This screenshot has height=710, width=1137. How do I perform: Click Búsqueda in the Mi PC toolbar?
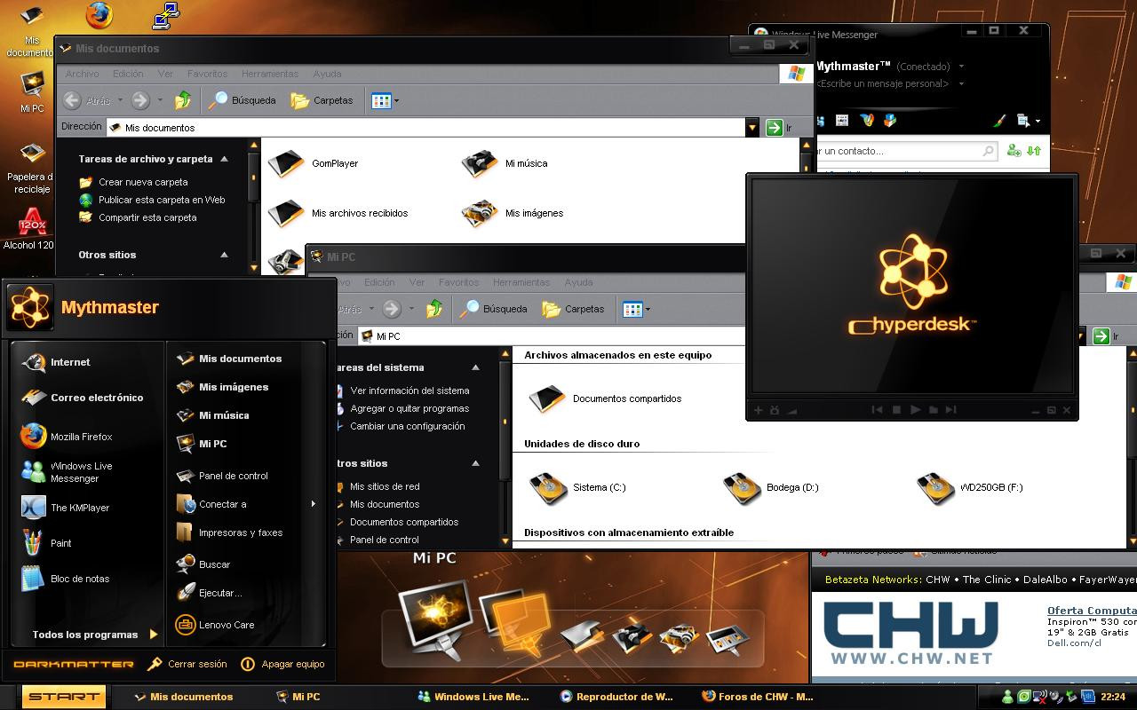493,309
